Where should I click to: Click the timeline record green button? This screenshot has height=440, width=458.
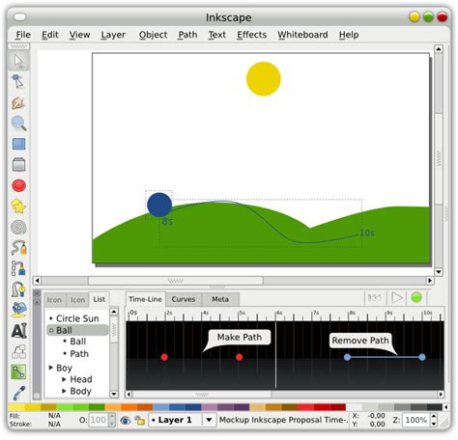click(416, 297)
